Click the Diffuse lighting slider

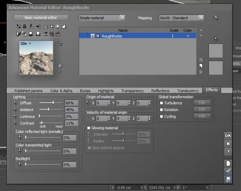(x=51, y=102)
